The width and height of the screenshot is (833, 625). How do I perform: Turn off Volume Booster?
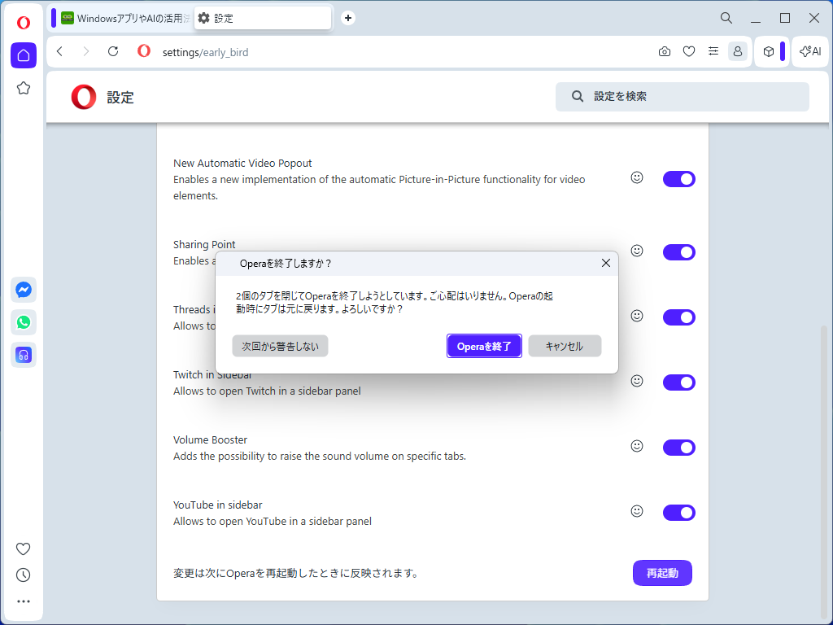pos(679,448)
